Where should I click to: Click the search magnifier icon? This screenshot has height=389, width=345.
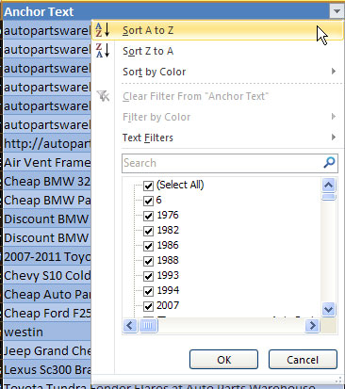(329, 163)
